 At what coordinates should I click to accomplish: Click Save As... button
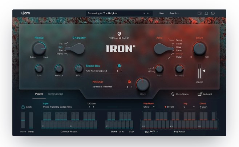tap(174, 13)
